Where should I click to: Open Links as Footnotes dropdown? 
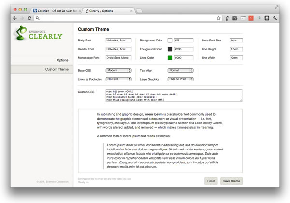pyautogui.click(x=118, y=79)
